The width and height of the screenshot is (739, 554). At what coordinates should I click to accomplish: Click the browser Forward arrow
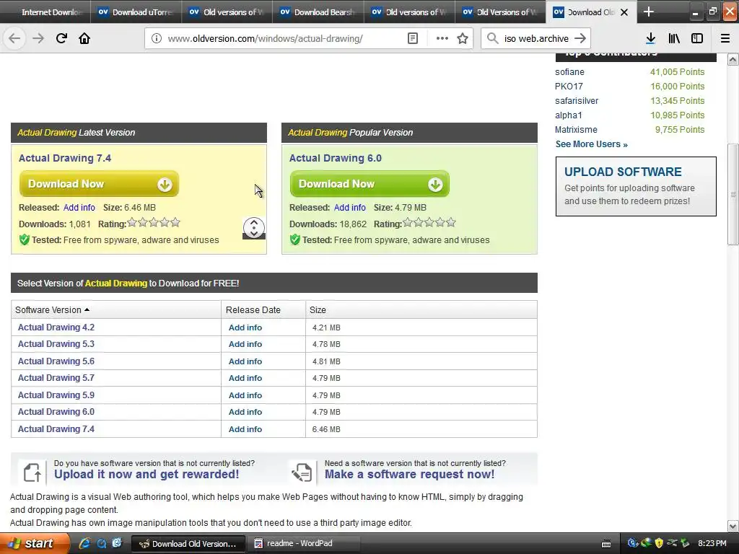click(38, 38)
